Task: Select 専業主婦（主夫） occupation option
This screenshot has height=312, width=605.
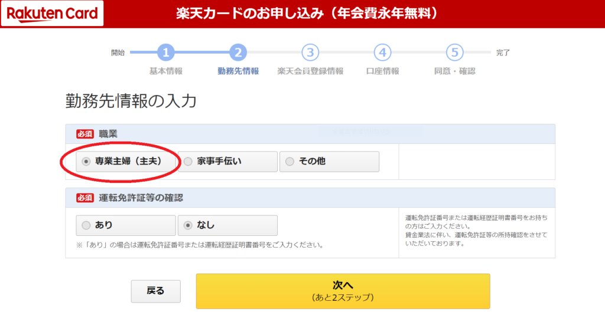Action: 126,162
